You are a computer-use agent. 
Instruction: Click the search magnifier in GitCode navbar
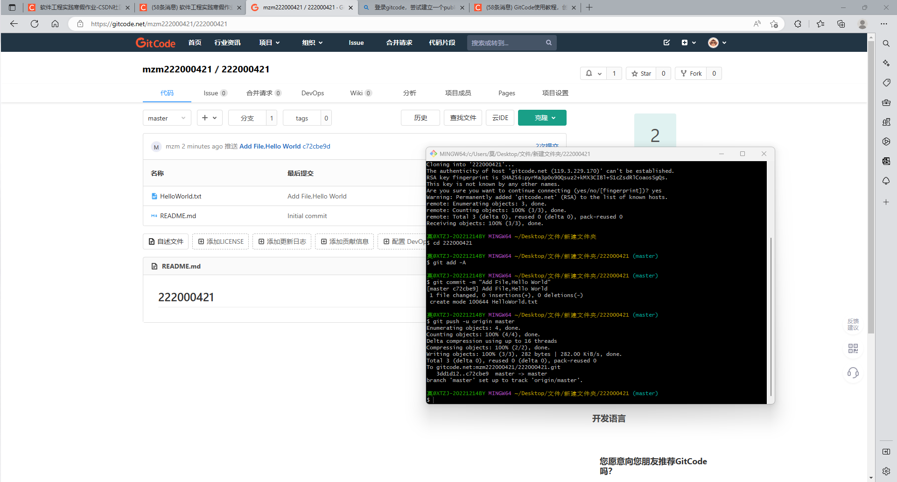click(549, 43)
